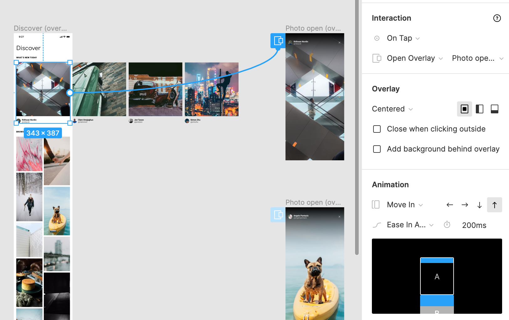The width and height of the screenshot is (509, 320).
Task: Open the Move In animation dropdown
Action: point(405,205)
